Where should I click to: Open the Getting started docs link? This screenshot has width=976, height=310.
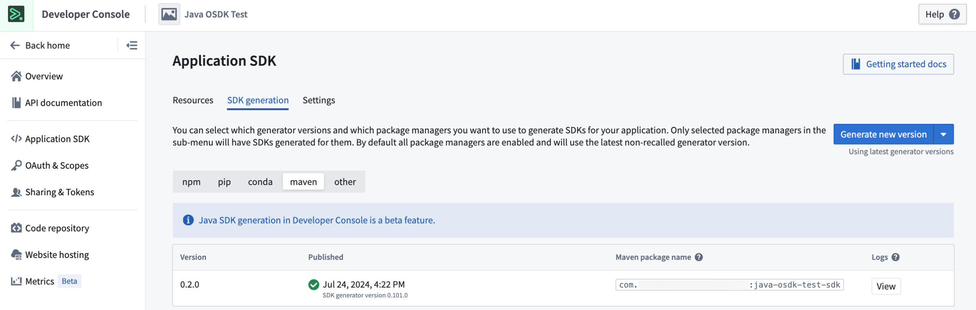pyautogui.click(x=898, y=64)
